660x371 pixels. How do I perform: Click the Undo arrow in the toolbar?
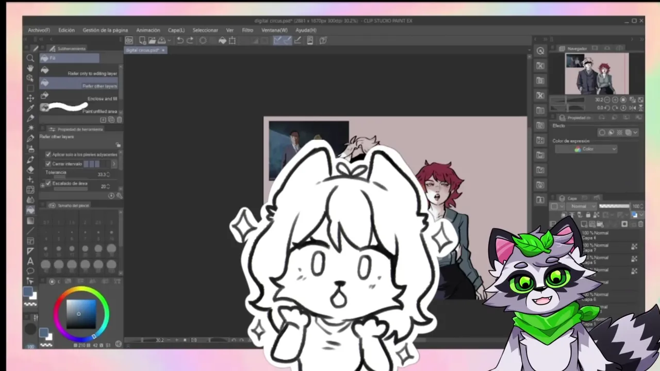click(x=180, y=40)
